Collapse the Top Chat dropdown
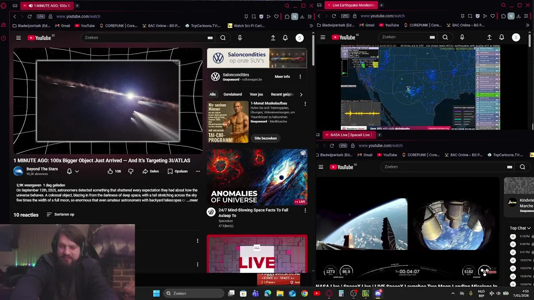The height and width of the screenshot is (300, 534). 520,228
